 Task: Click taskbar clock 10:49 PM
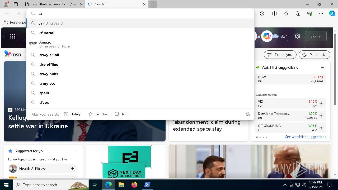[x=316, y=185]
